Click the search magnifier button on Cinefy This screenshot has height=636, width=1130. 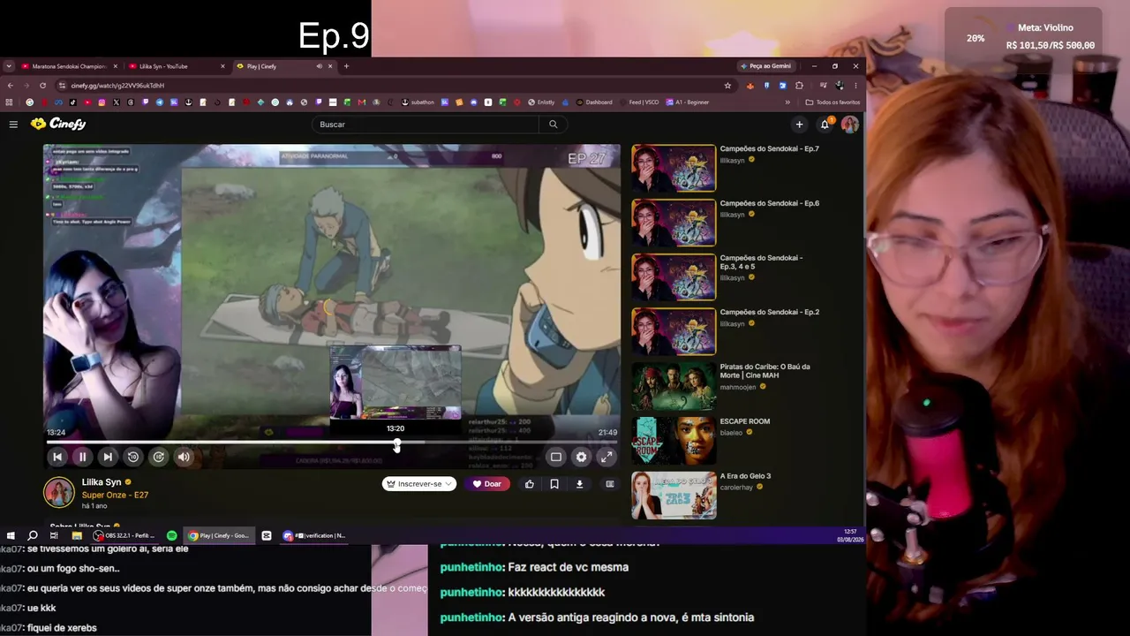[554, 125]
